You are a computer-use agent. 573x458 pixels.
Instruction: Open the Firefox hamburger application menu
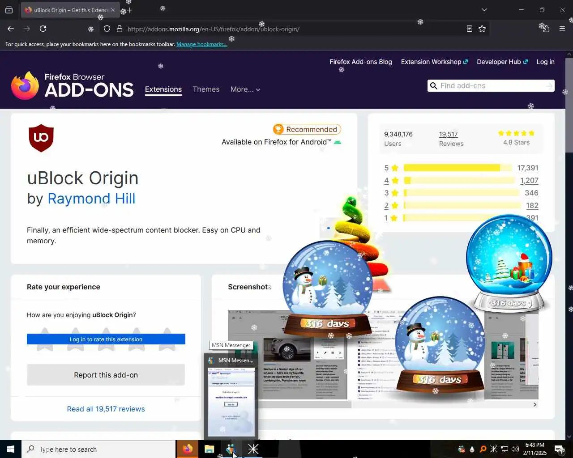pos(562,29)
